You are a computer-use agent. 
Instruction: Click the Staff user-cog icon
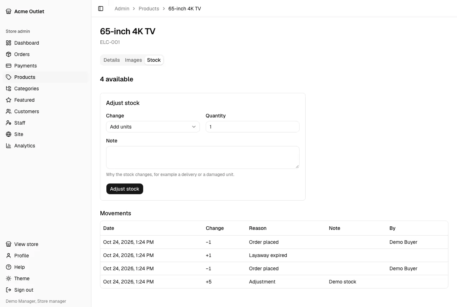9,123
